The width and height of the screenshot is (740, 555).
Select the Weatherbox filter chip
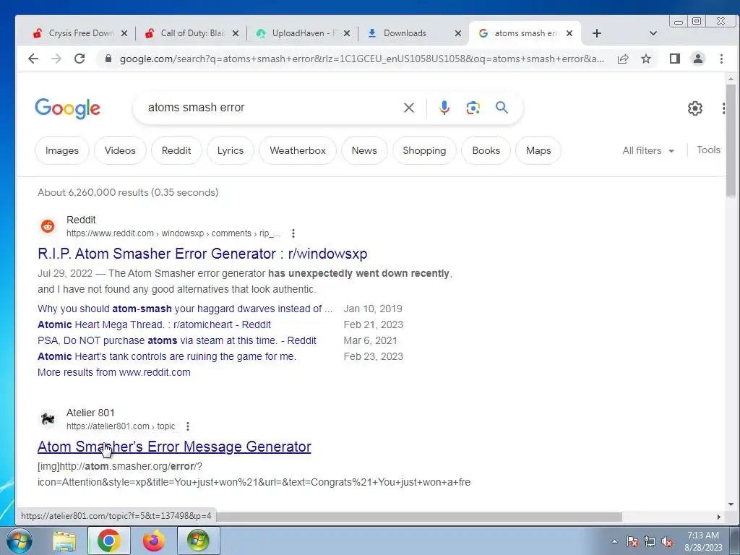[297, 150]
